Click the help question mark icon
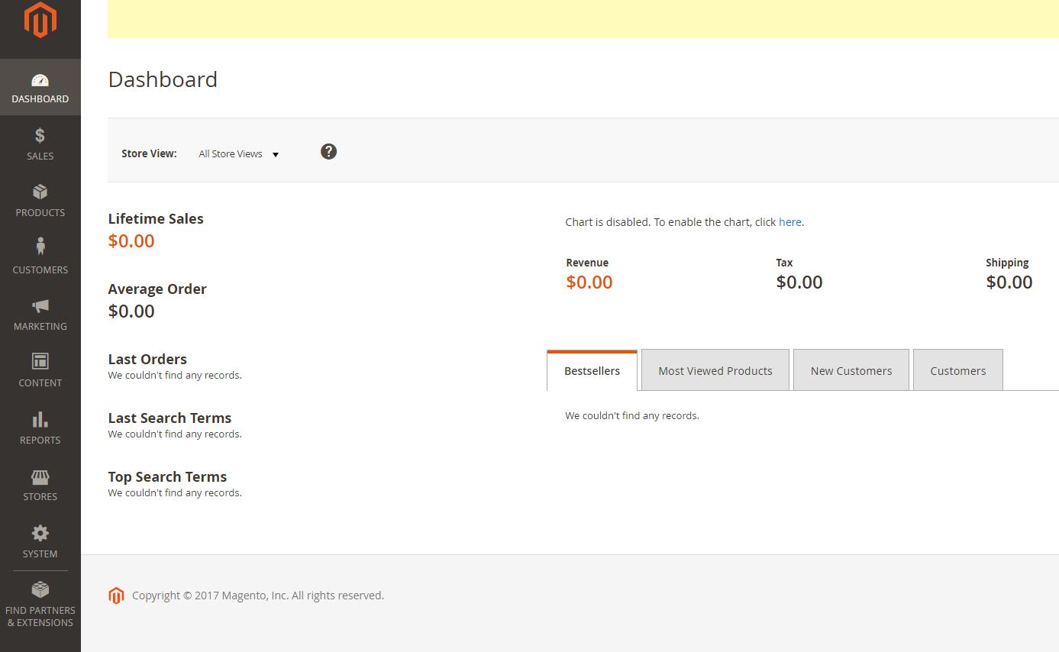 328,152
